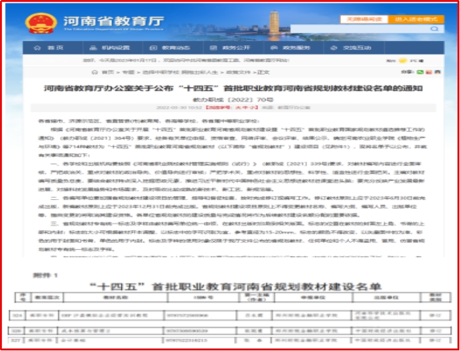Click the publish timestamp 2022-03-30 10:52
Screen dimensions: 460x351
click(179, 107)
